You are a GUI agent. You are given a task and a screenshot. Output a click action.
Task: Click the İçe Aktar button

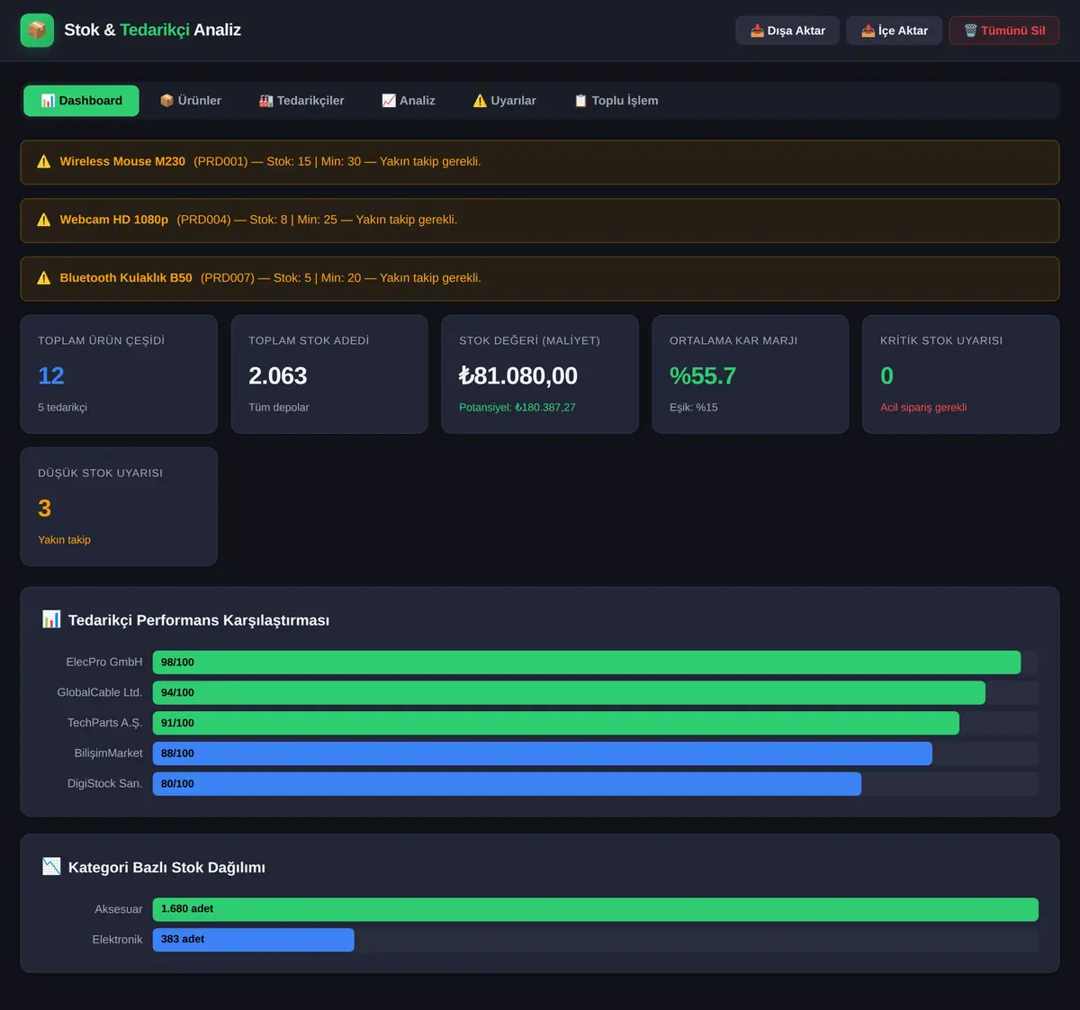[894, 31]
